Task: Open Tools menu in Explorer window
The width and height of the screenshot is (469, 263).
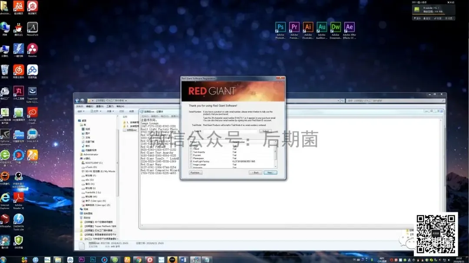Action: pyautogui.click(x=110, y=106)
